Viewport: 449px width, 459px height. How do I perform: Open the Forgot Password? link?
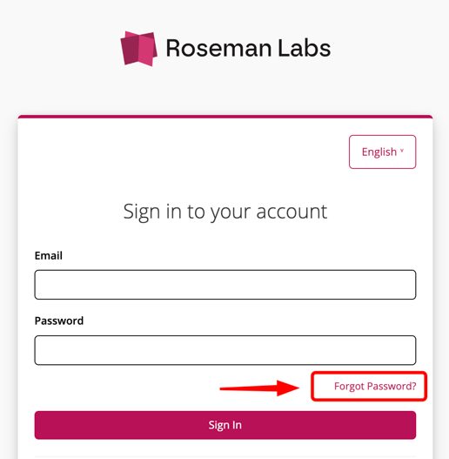375,386
